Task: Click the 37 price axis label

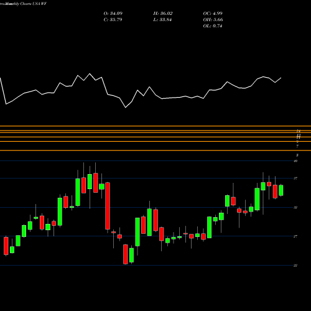Action: tap(295, 179)
